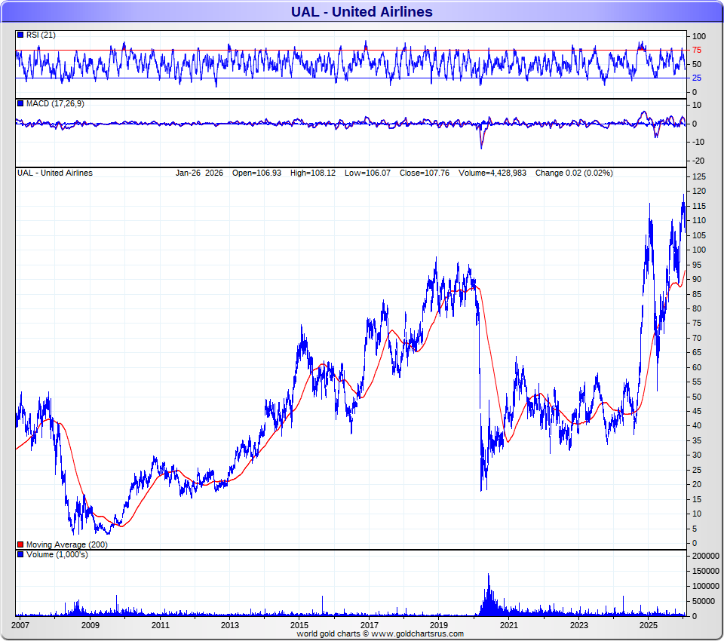Click the 'High=108.12' value
Screen dimensions: 724x641
(312, 173)
